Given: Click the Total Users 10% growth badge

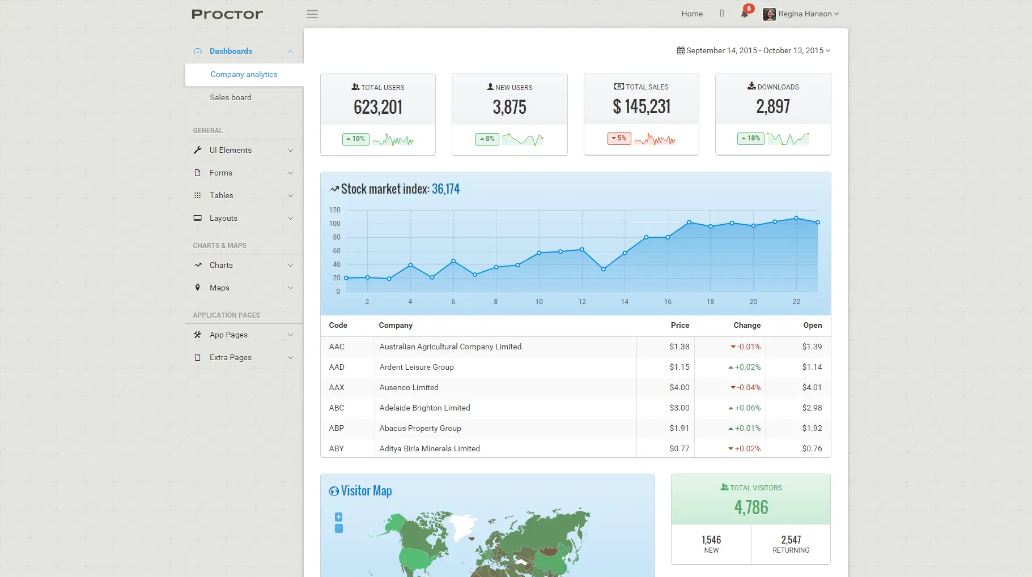Looking at the screenshot, I should (356, 139).
